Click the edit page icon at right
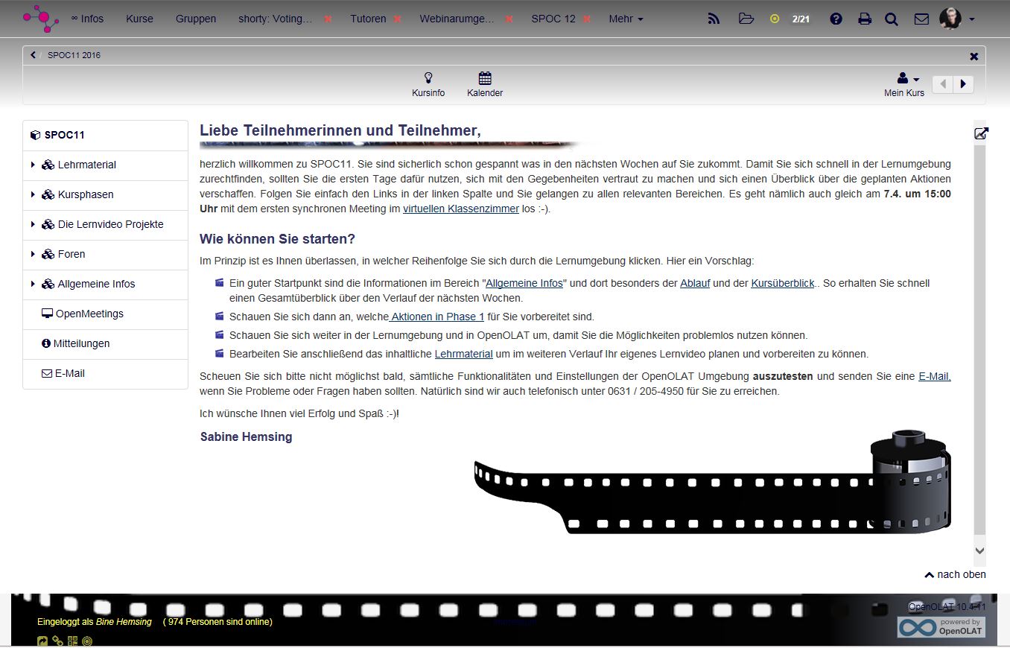The width and height of the screenshot is (1010, 648). tap(981, 133)
